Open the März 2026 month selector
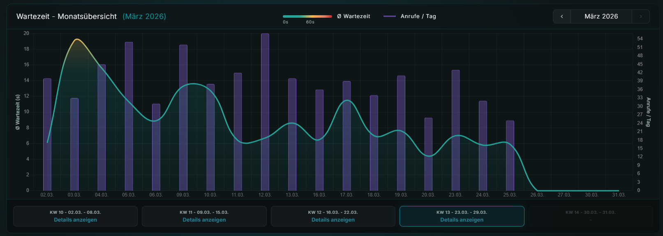The width and height of the screenshot is (663, 236). click(601, 16)
